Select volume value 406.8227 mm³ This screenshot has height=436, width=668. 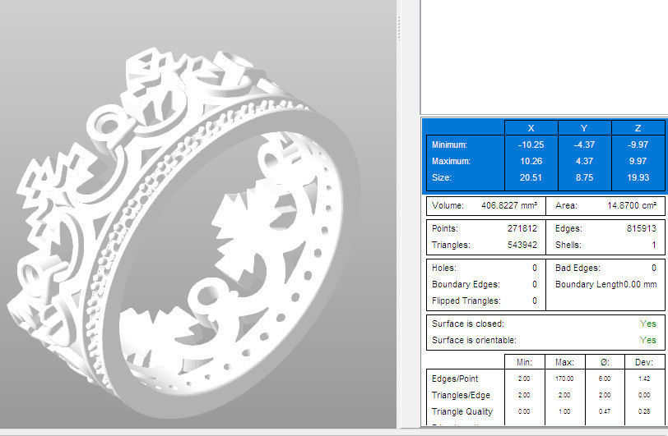click(509, 205)
